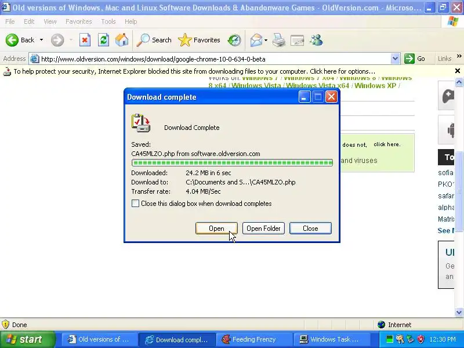
Task: Open the Mail button dropdown arrow
Action: (x=266, y=40)
